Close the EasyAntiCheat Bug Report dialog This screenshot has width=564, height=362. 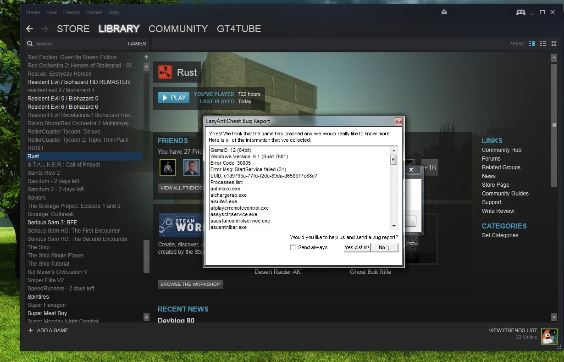pos(398,121)
